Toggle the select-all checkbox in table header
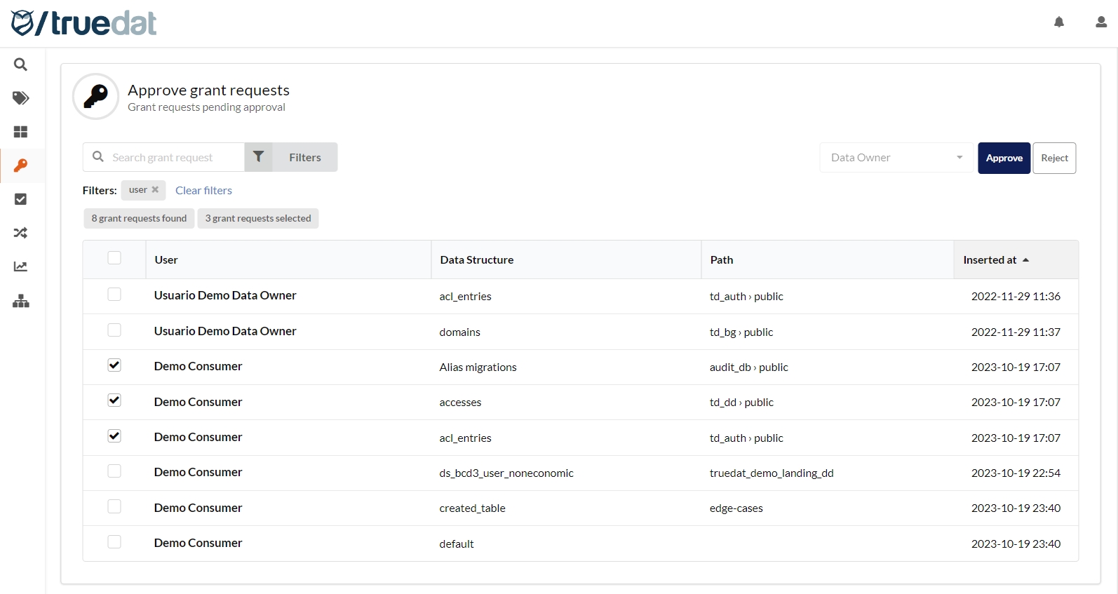 pyautogui.click(x=114, y=258)
